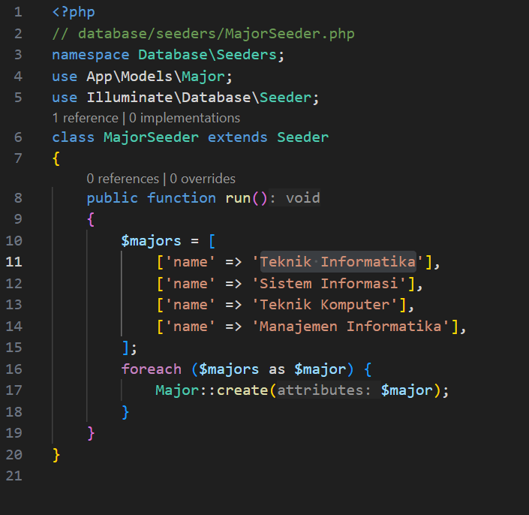Click the Seeder class after extends

(x=302, y=137)
